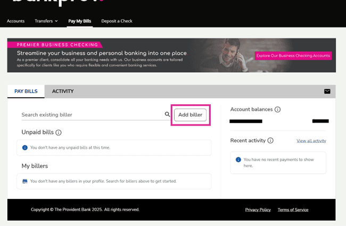Screen dimensions: 346x226
Task: Click the search magnifier icon
Action: click(168, 114)
